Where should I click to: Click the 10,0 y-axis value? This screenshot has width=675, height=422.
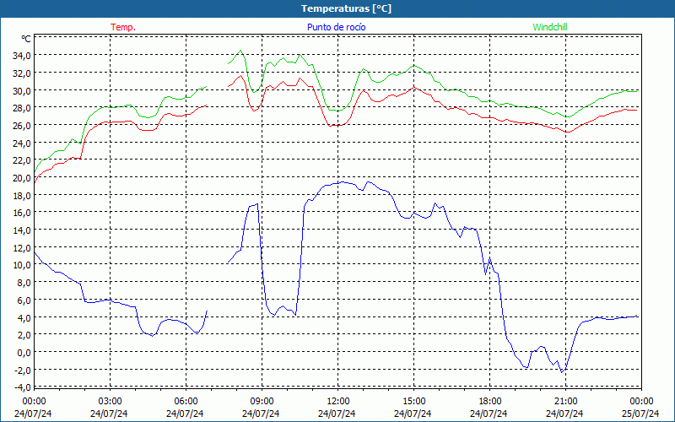(x=22, y=265)
